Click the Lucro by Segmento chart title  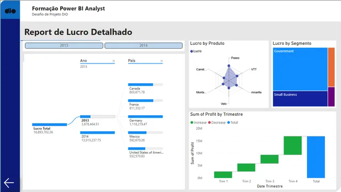(x=292, y=43)
